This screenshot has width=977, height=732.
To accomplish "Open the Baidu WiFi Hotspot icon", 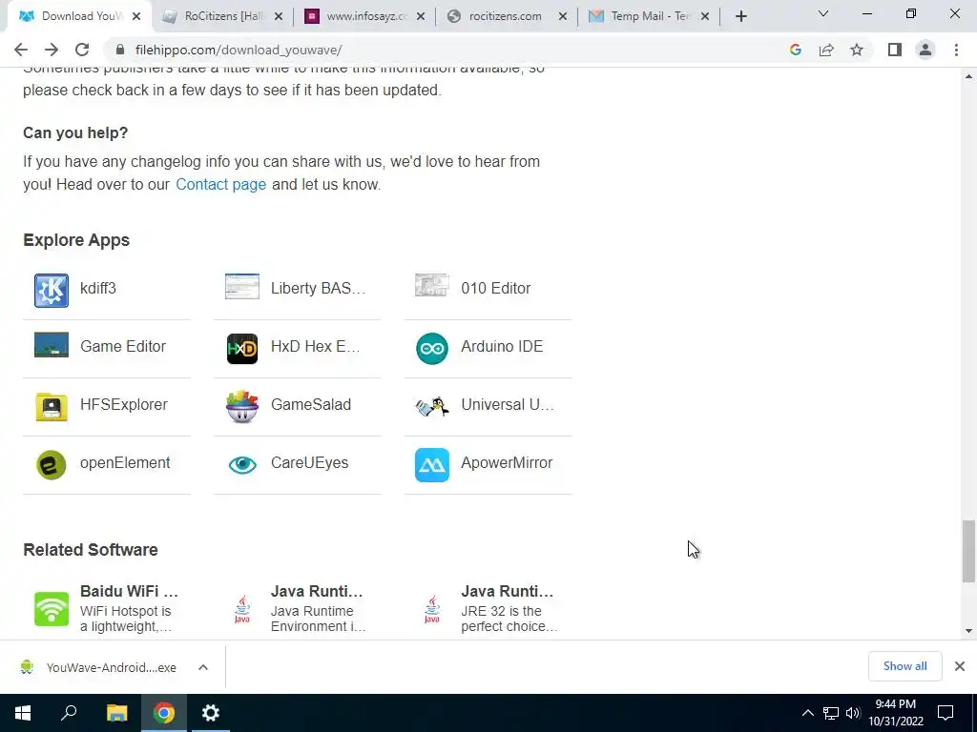I will (52, 609).
